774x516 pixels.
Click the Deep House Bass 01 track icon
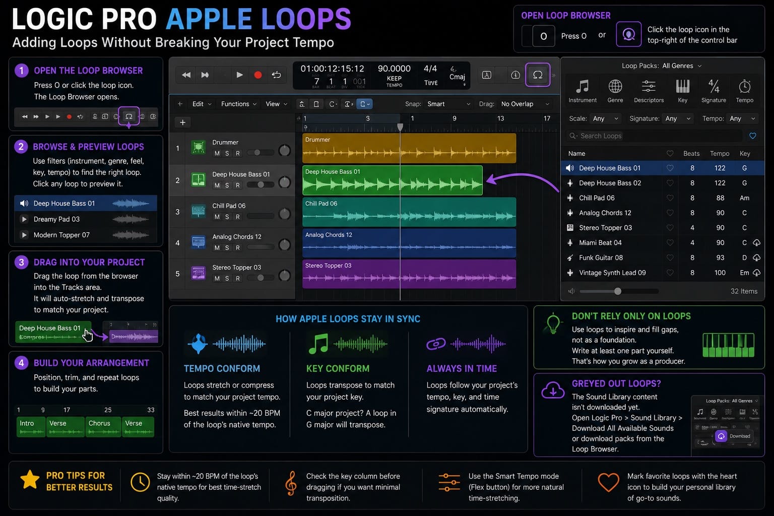coord(198,179)
